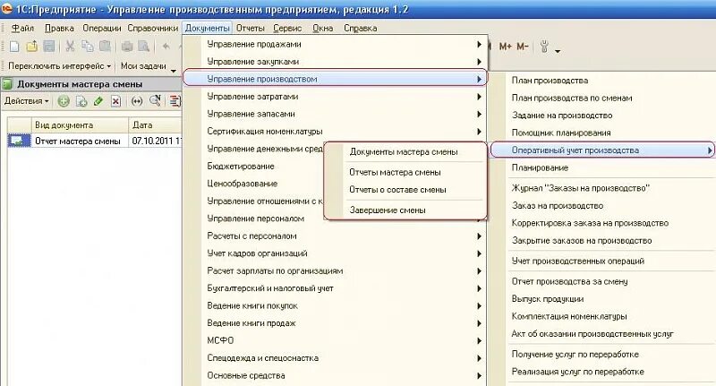
Task: Click the Вид документа column header
Action: pyautogui.click(x=80, y=124)
